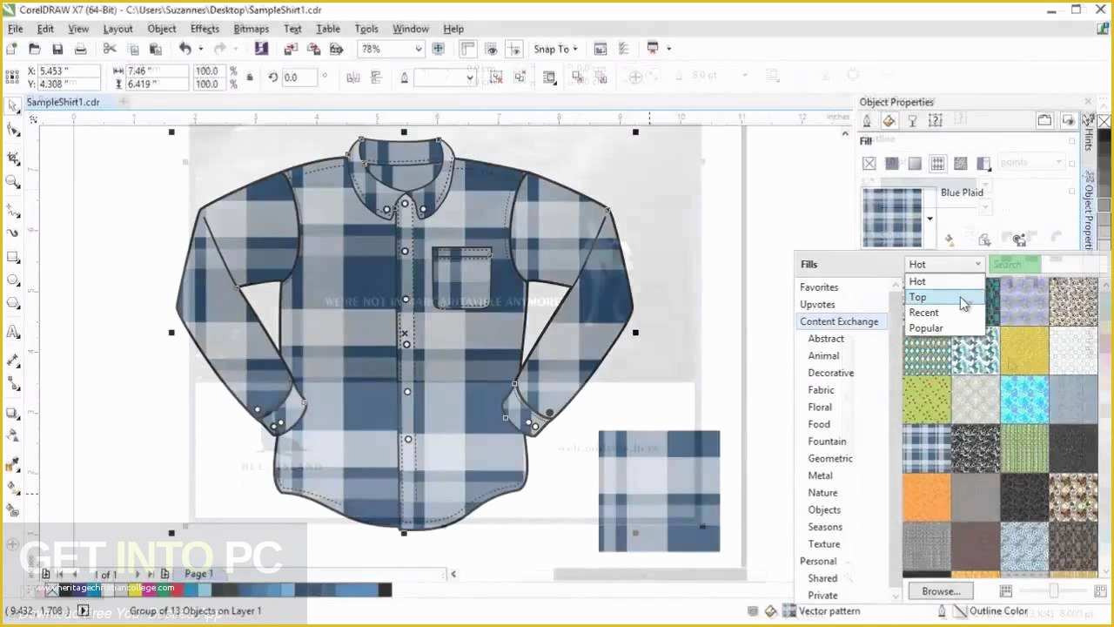The image size is (1114, 627).
Task: Select the Fabric category
Action: tap(821, 390)
